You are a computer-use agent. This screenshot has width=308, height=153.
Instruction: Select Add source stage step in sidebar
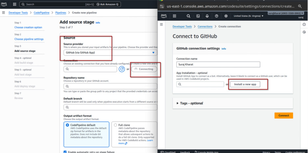pyautogui.click(x=25, y=51)
